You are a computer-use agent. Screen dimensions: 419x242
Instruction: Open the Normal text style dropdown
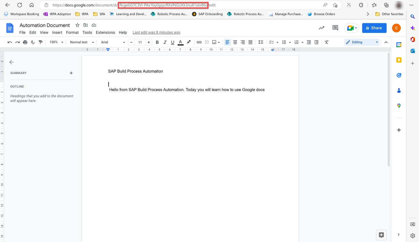(x=82, y=42)
